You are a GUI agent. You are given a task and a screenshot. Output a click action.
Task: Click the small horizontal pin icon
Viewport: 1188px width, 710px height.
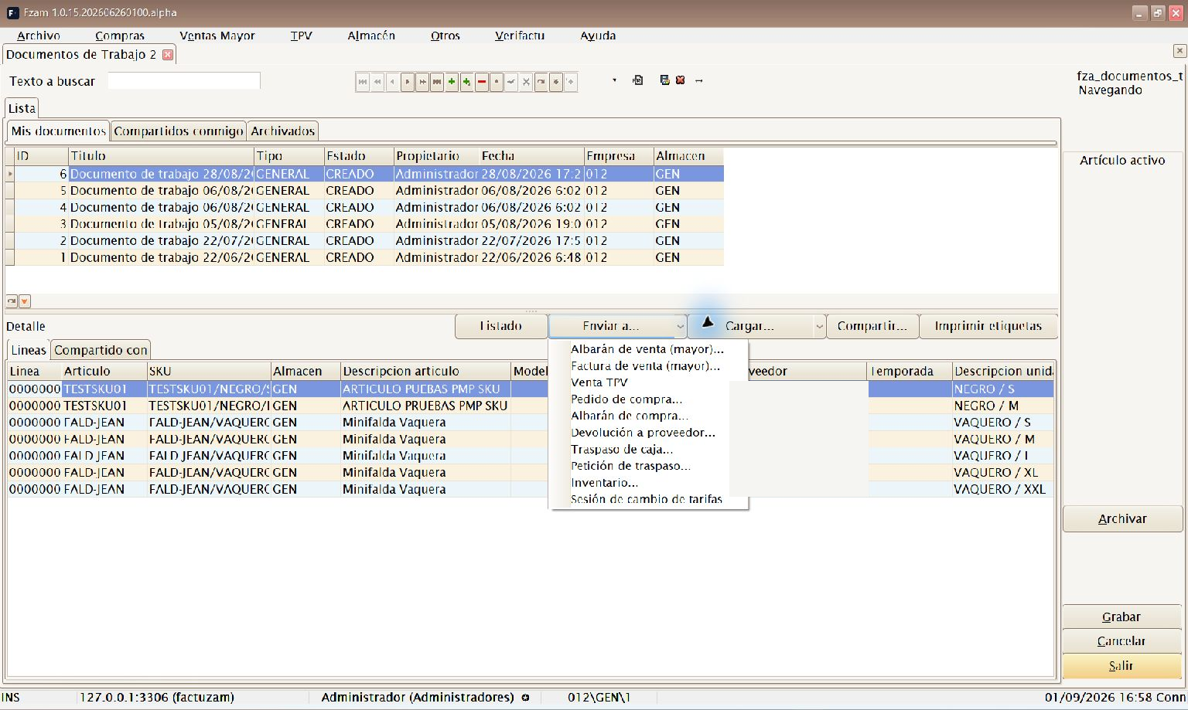tap(699, 80)
